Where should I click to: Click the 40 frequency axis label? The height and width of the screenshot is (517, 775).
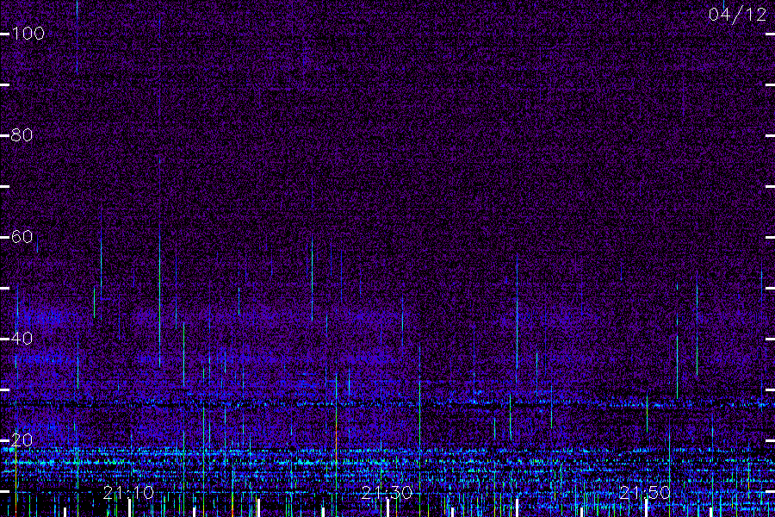tap(22, 339)
